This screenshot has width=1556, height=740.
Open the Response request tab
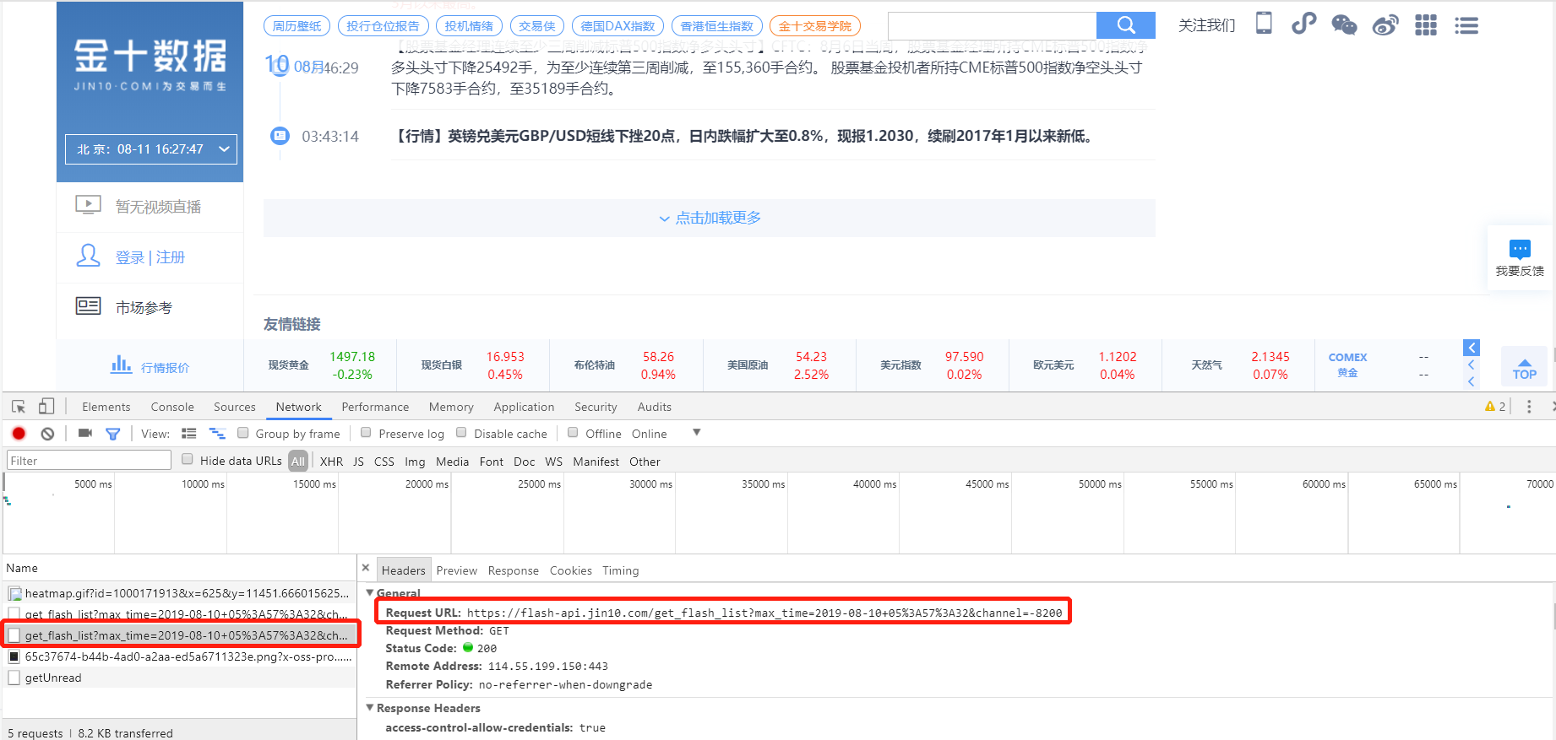coord(514,570)
